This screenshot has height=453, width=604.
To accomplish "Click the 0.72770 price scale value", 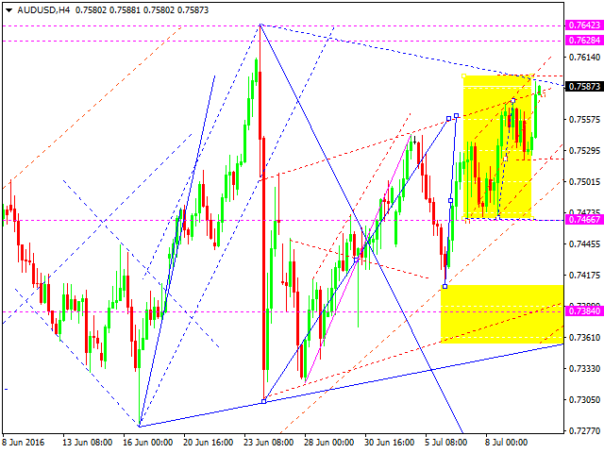I will coord(584,430).
